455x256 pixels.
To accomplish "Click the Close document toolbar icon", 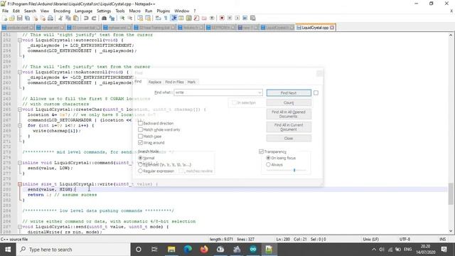I will point(35,18).
